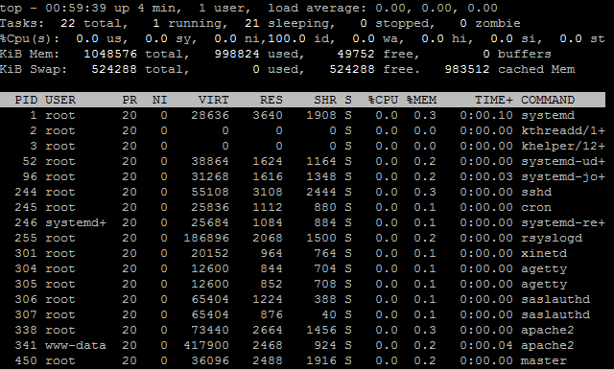Click the Tasks total count 22
The image size is (614, 370).
click(x=68, y=23)
